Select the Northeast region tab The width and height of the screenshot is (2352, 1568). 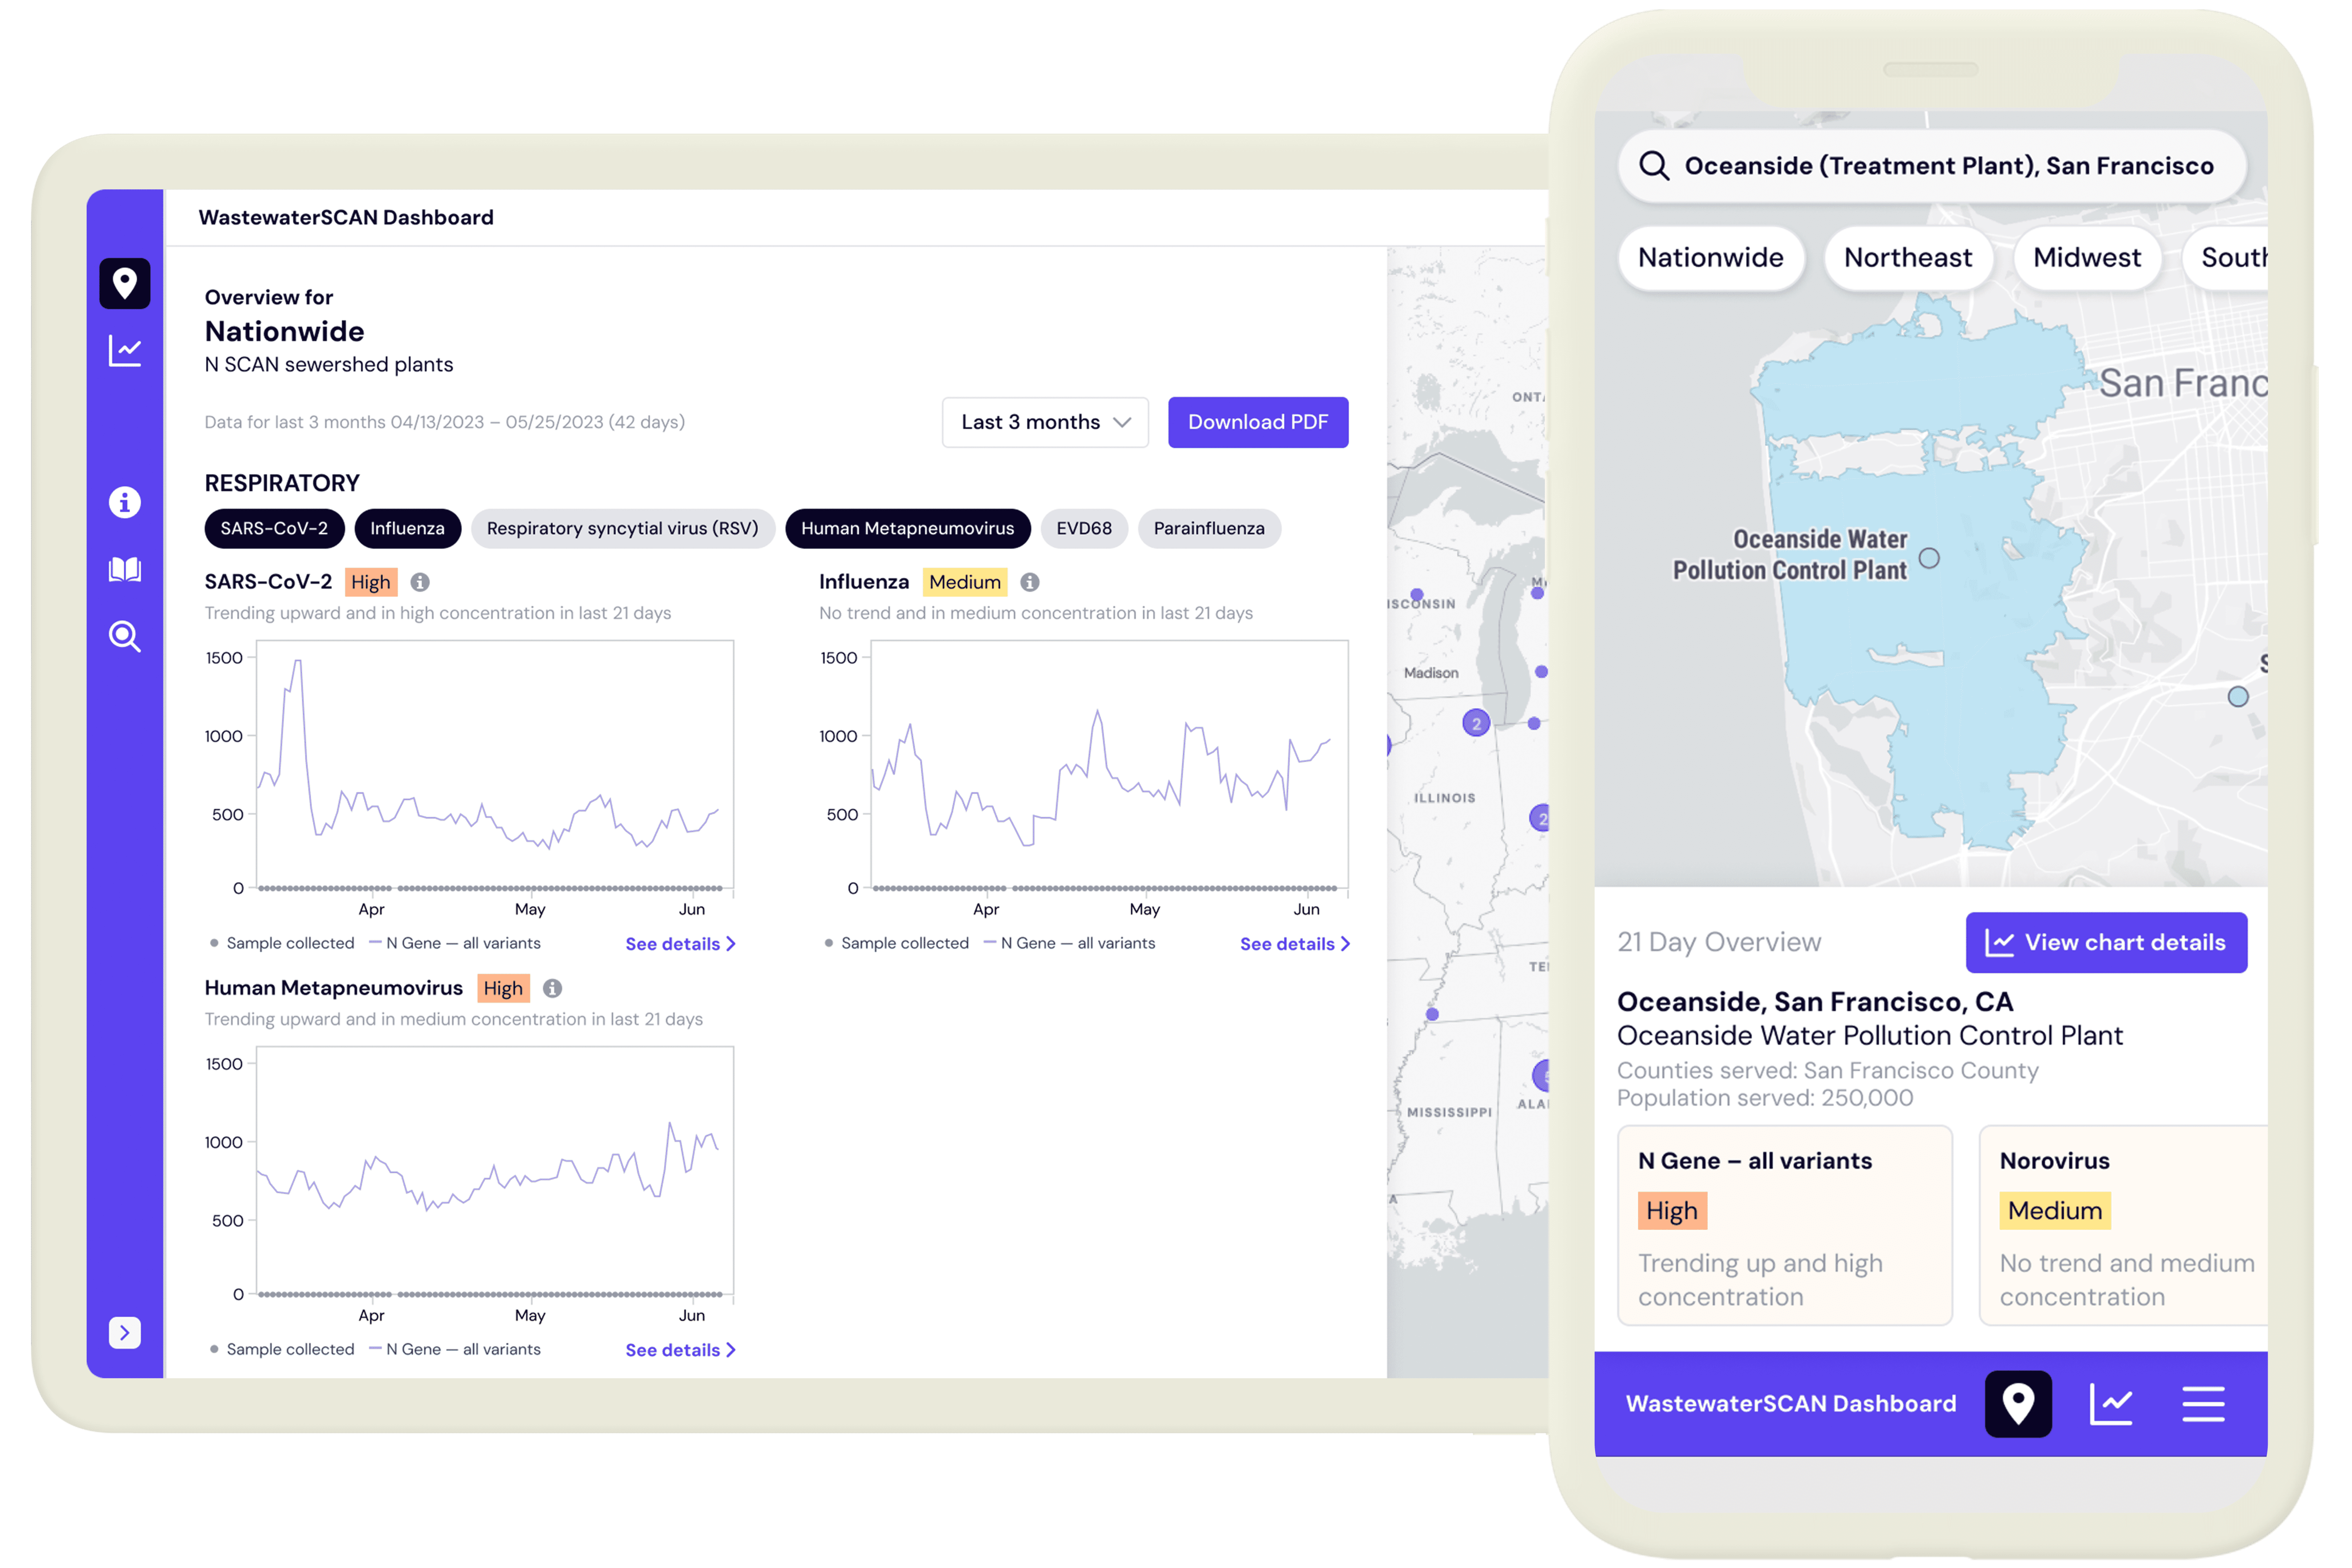[x=1907, y=258]
